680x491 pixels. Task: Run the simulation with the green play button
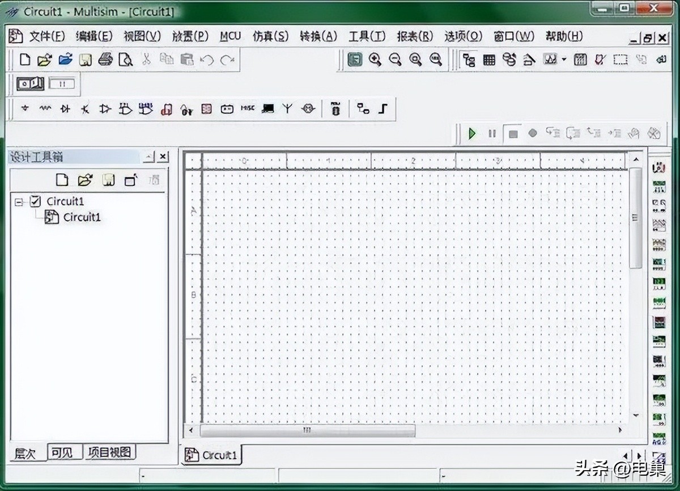pos(472,133)
